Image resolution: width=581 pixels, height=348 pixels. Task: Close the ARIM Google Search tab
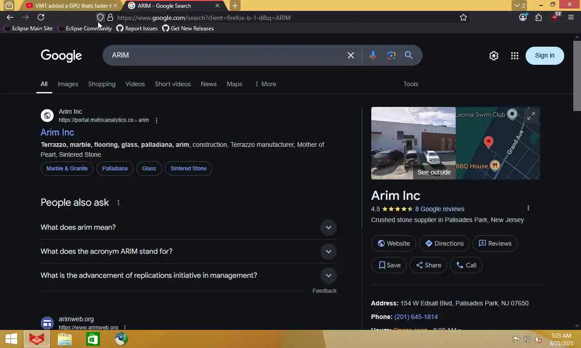coord(217,6)
